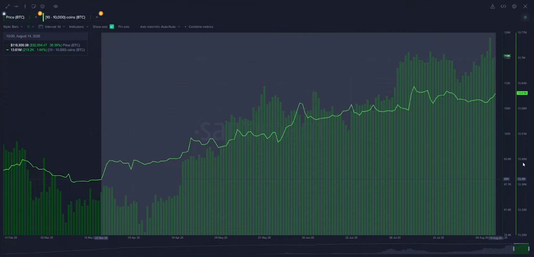Open the embed code option
This screenshot has width=534, height=257.
(x=503, y=6)
